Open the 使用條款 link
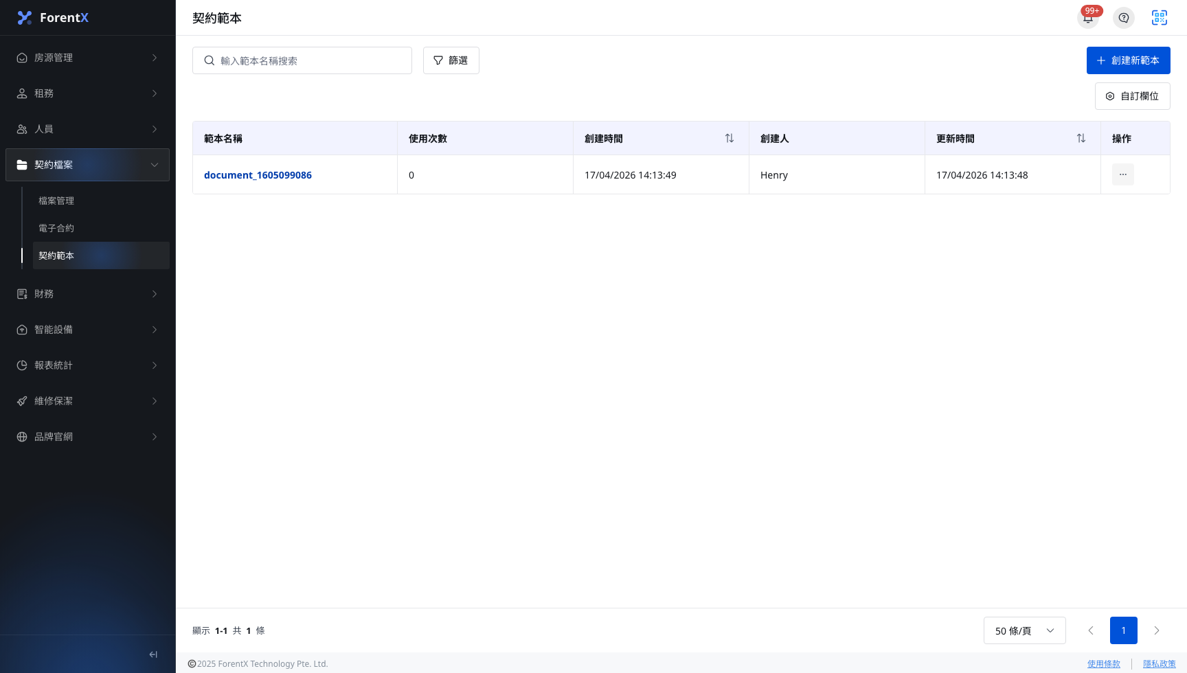 pyautogui.click(x=1103, y=664)
